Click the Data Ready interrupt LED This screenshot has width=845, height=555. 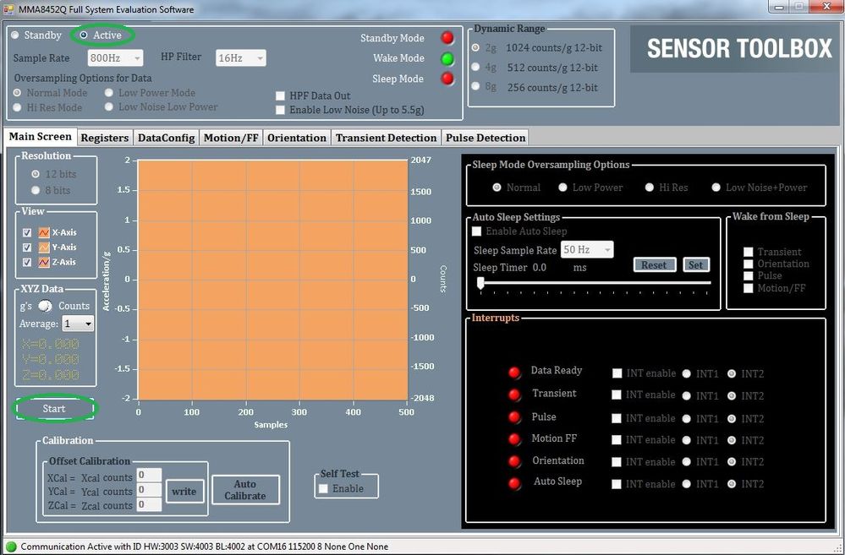tap(514, 373)
